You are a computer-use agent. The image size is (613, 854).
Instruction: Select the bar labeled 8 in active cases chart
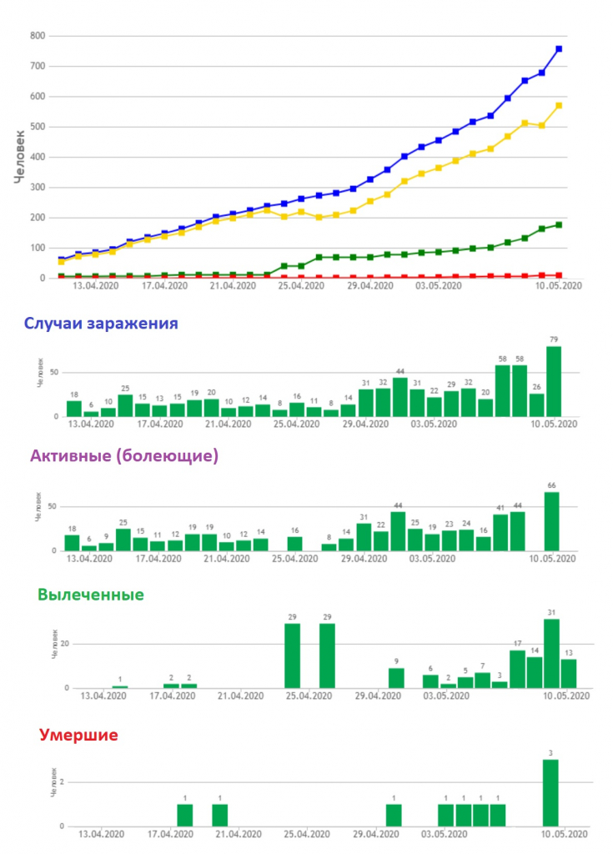point(329,547)
